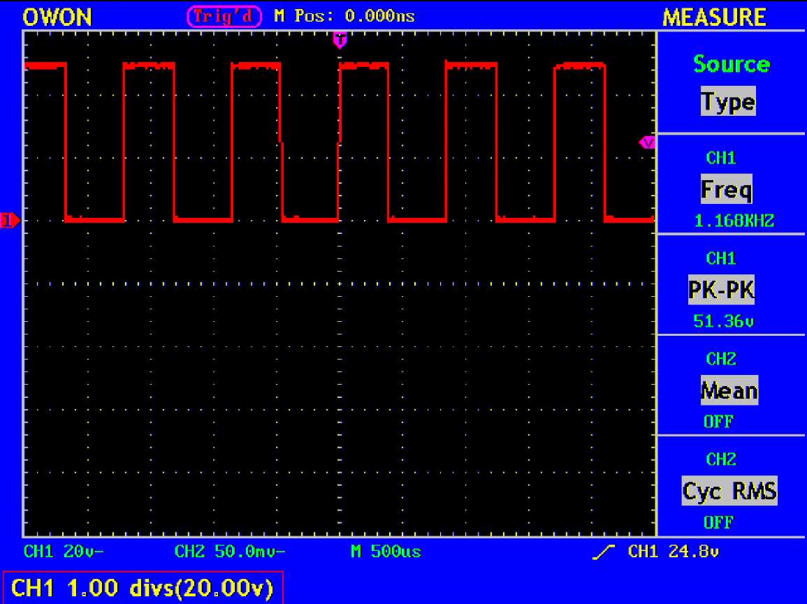807x604 pixels.
Task: Click the CH2 label above Cyc RMS
Action: click(721, 459)
